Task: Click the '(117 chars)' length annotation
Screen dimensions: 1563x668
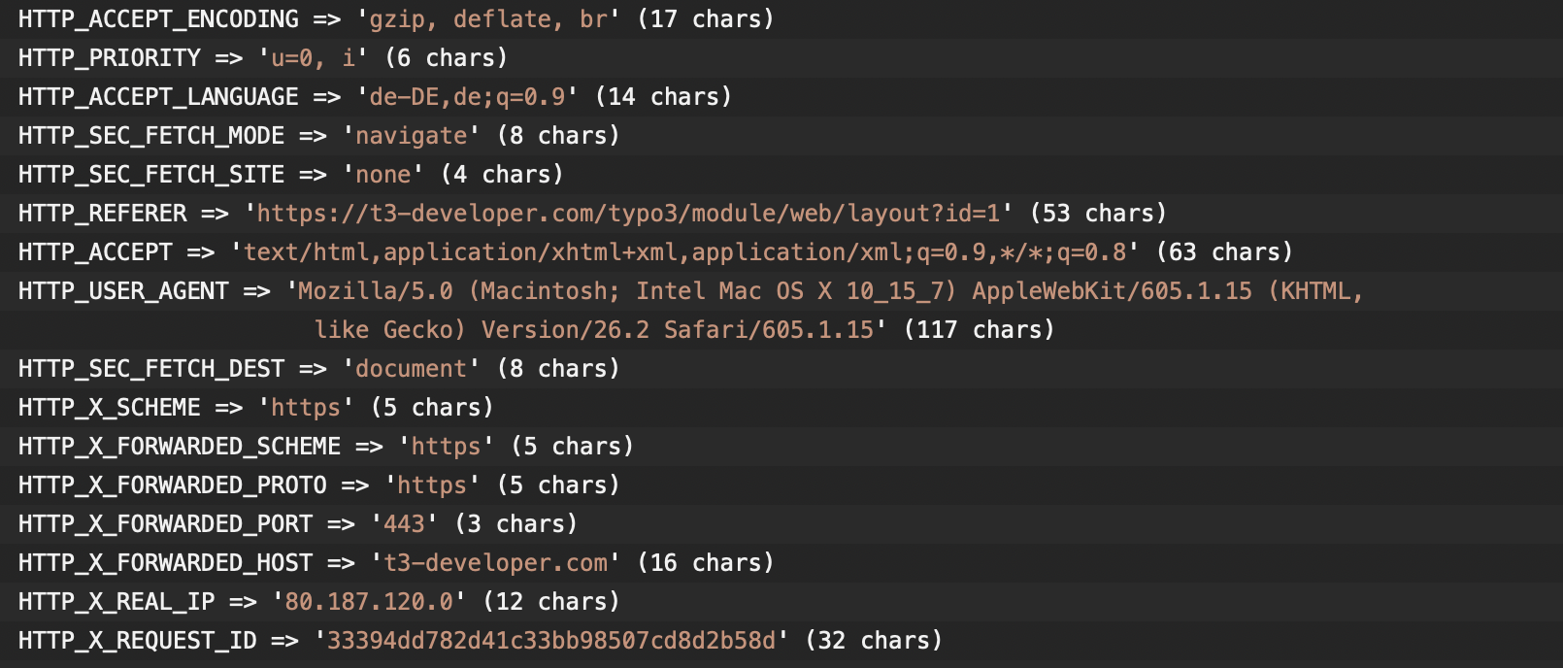Action: click(x=979, y=330)
